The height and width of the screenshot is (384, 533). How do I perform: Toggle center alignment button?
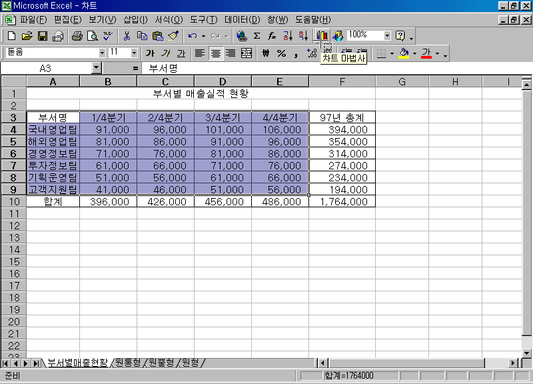pos(215,53)
